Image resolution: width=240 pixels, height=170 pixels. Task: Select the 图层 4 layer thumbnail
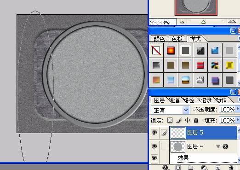(178, 147)
